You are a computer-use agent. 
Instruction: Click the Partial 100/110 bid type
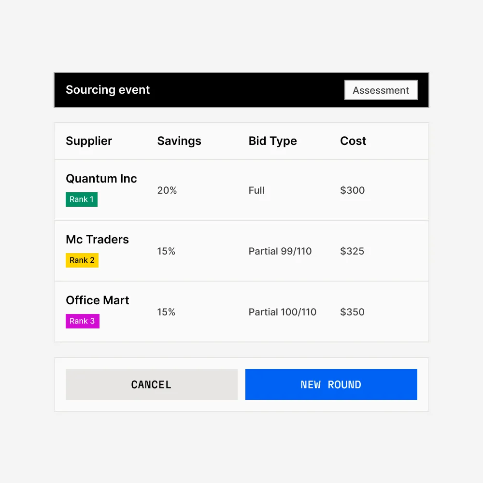point(283,312)
